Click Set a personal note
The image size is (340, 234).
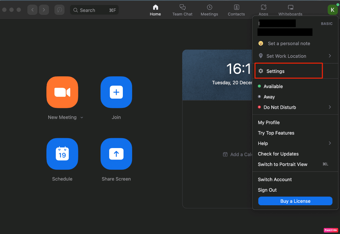coord(289,44)
